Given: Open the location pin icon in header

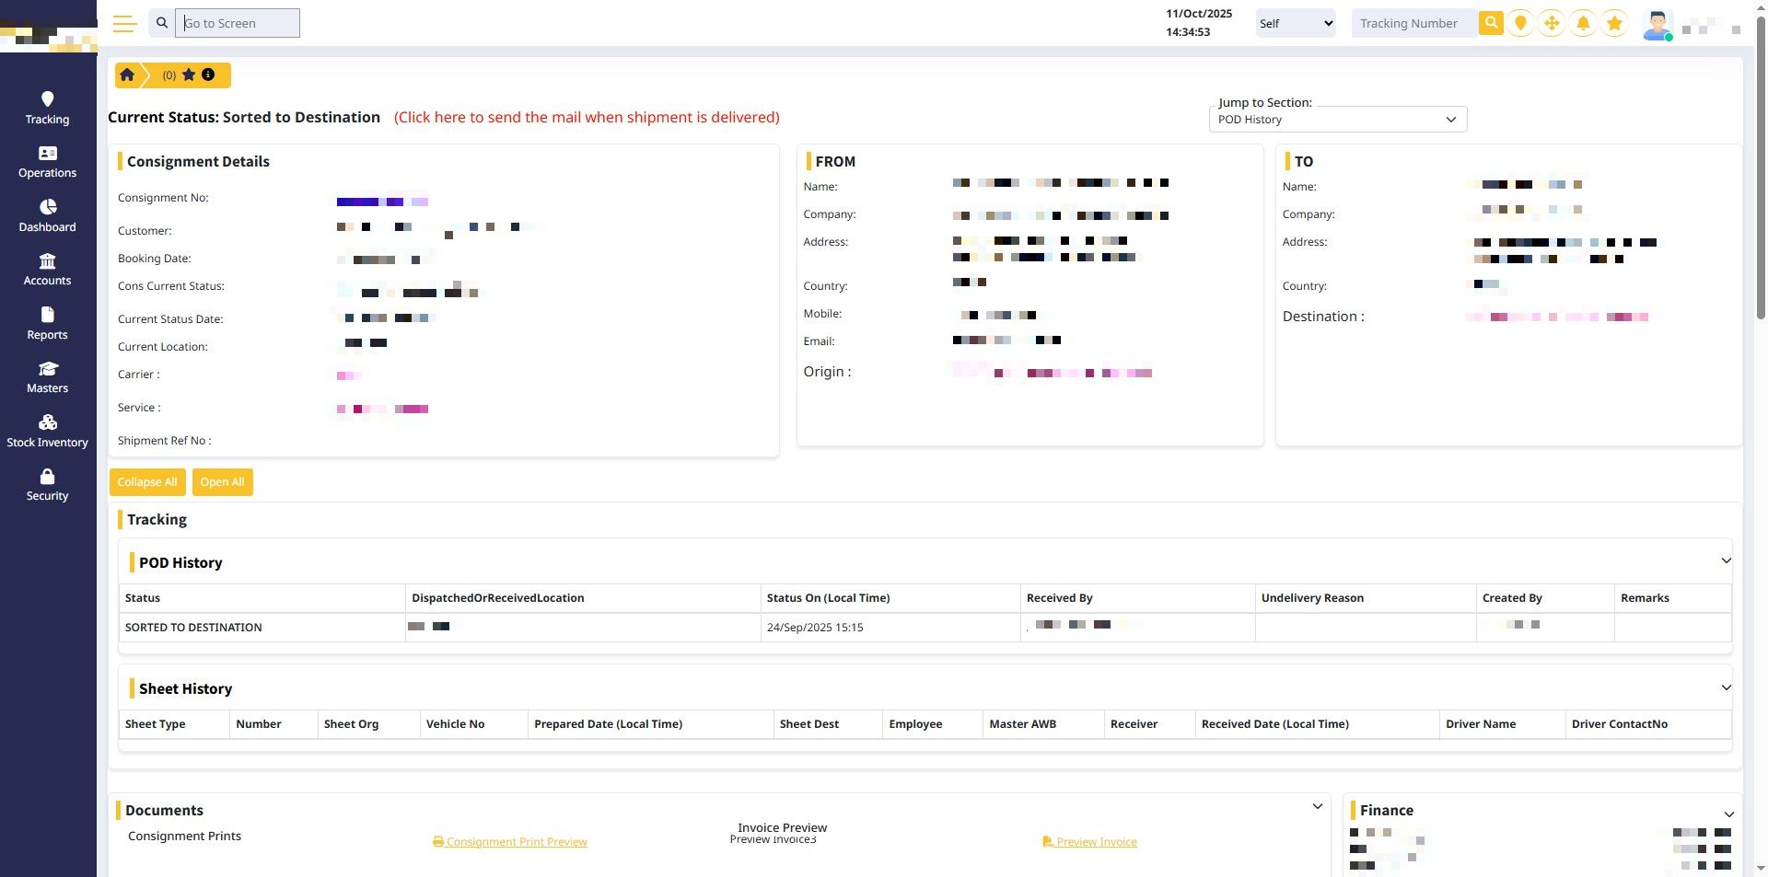Looking at the screenshot, I should click(1520, 23).
